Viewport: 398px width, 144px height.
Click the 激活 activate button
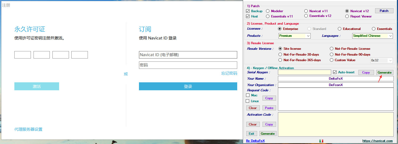click(37, 86)
